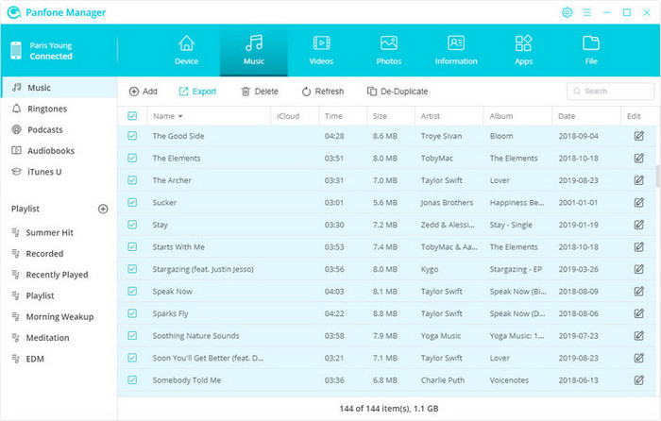Uncheck Starts With Me checkbox
Viewport: 661px width, 421px height.
pyautogui.click(x=132, y=246)
